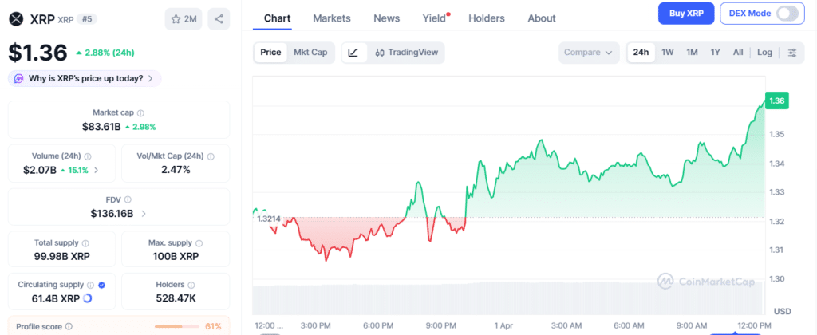The width and height of the screenshot is (817, 335).
Task: Click the 100B XRP max supply value
Action: coord(176,256)
